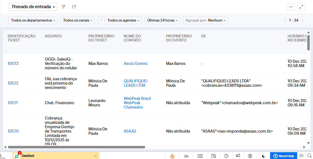Open ticket 10573 link

[13, 64]
